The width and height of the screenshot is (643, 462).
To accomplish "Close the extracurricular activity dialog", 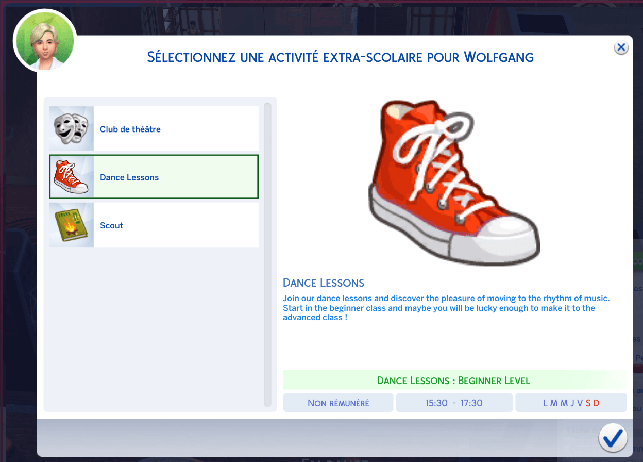I will pyautogui.click(x=621, y=48).
